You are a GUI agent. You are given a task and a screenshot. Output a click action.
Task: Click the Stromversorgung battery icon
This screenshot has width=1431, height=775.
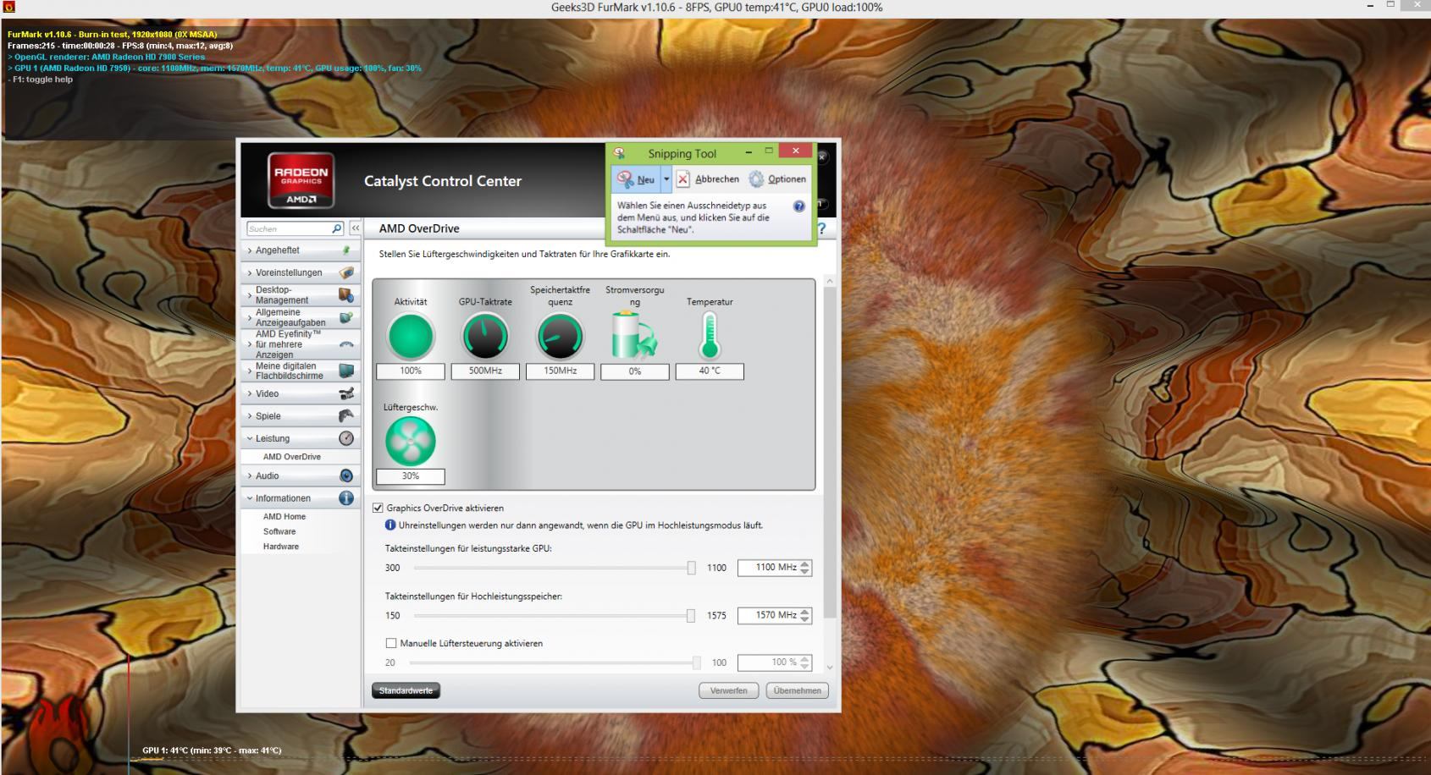pyautogui.click(x=634, y=336)
